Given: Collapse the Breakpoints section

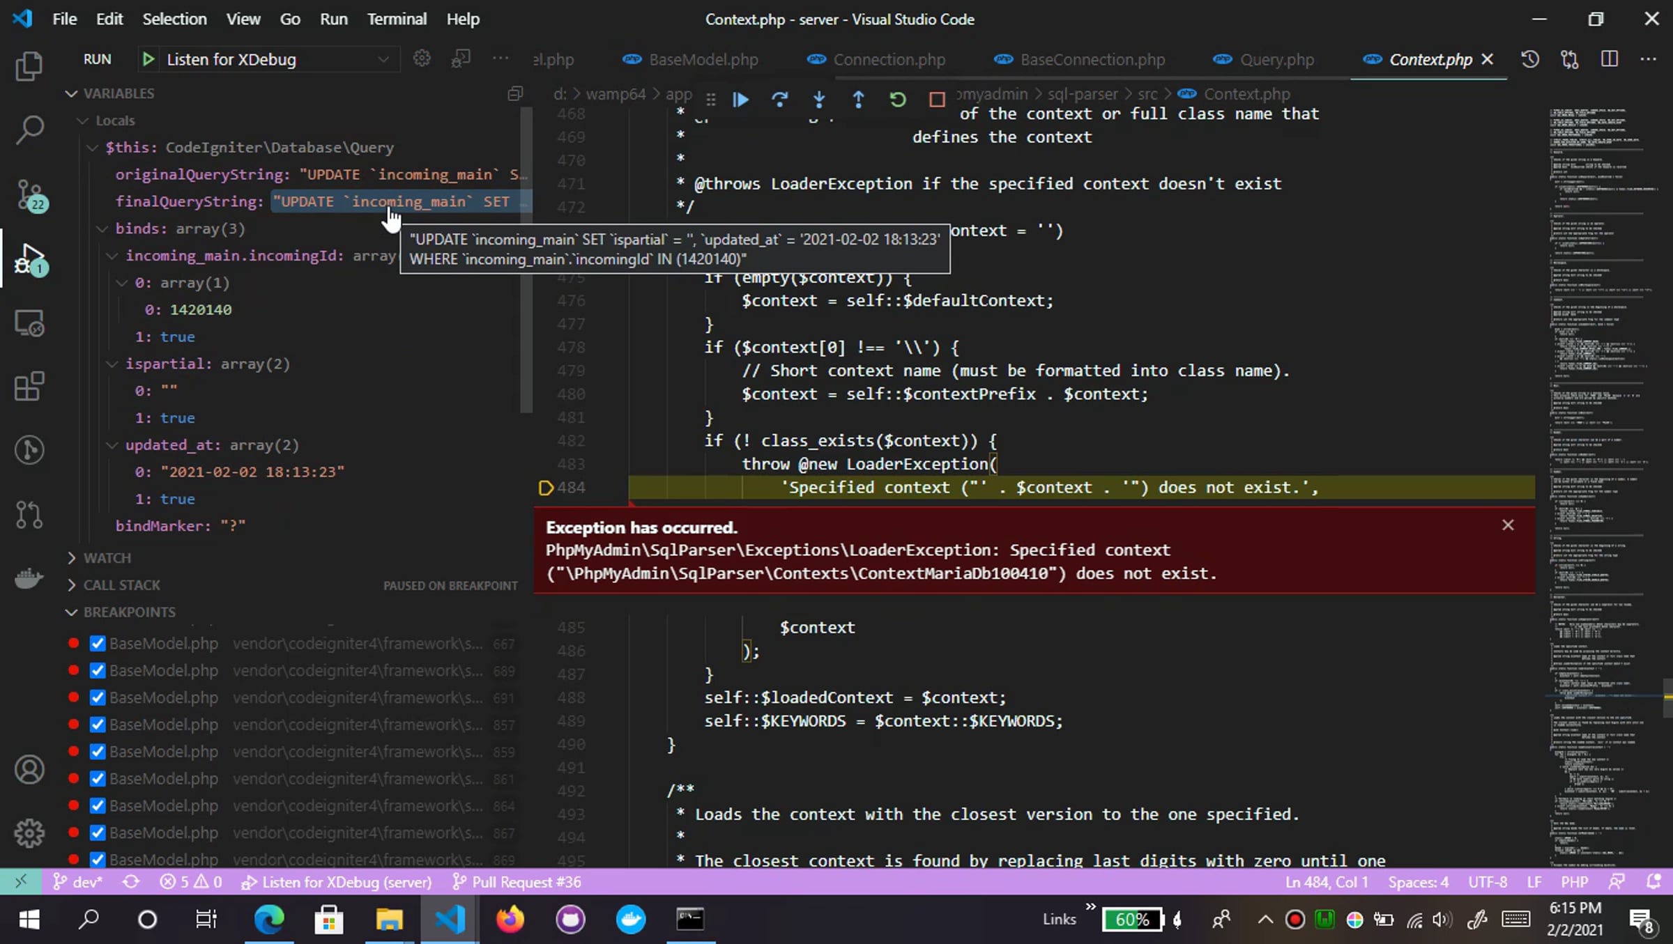Looking at the screenshot, I should click(x=71, y=612).
